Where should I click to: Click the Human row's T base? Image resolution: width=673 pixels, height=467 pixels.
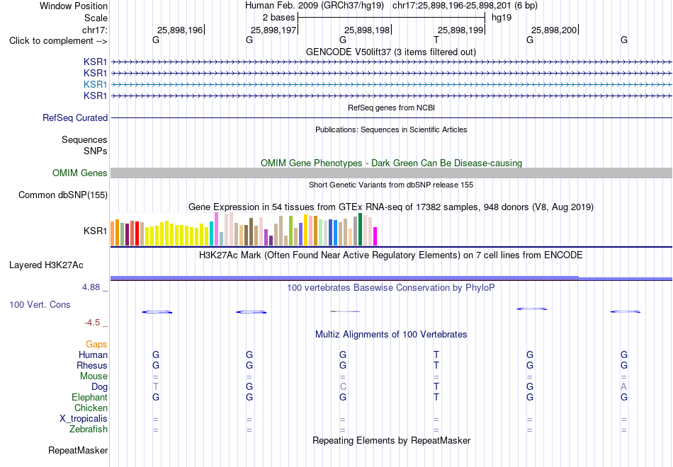[x=436, y=354]
